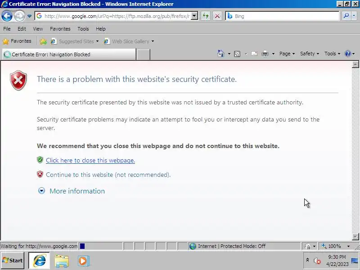The width and height of the screenshot is (360, 270).
Task: Continue to this website (not recommended)
Action: pyautogui.click(x=108, y=175)
